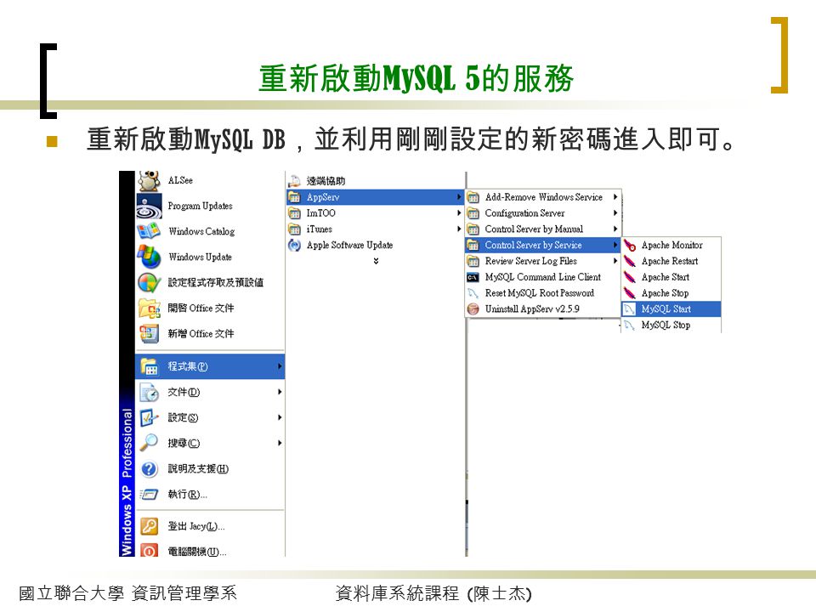Click the 說明及支援 help icon
This screenshot has height=612, width=816.
point(150,469)
